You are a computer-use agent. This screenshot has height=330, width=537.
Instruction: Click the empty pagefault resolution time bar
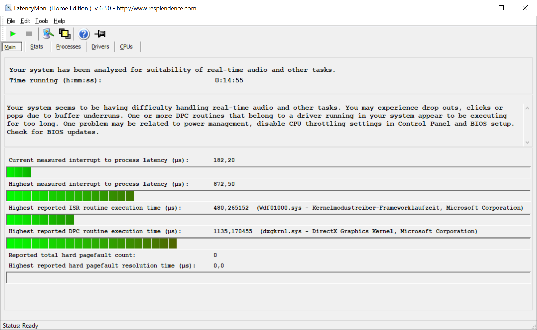pos(268,278)
